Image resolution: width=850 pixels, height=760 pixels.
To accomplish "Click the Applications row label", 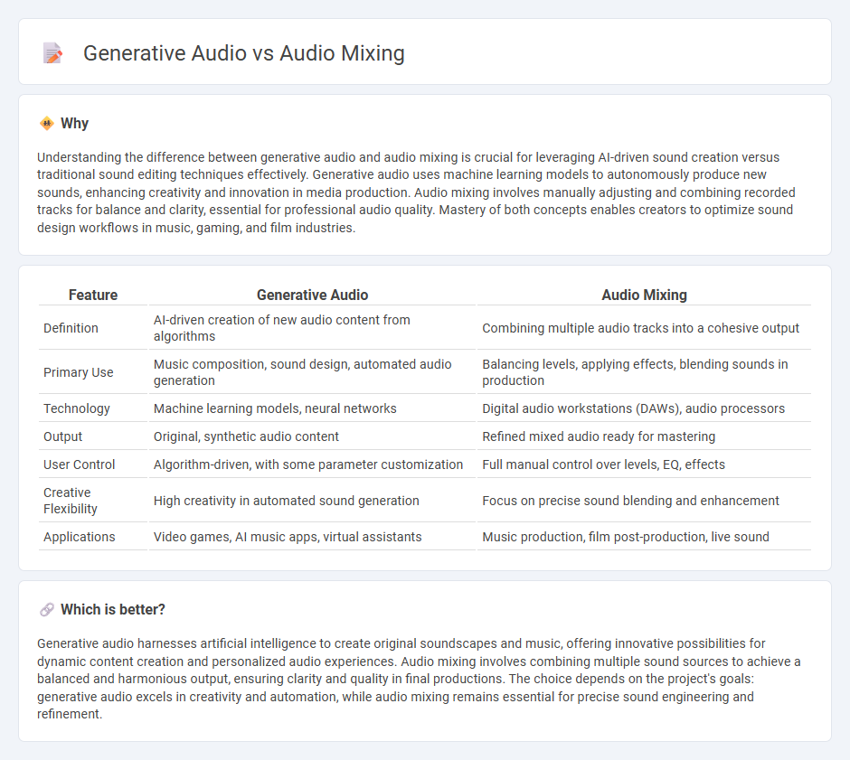I will (80, 537).
